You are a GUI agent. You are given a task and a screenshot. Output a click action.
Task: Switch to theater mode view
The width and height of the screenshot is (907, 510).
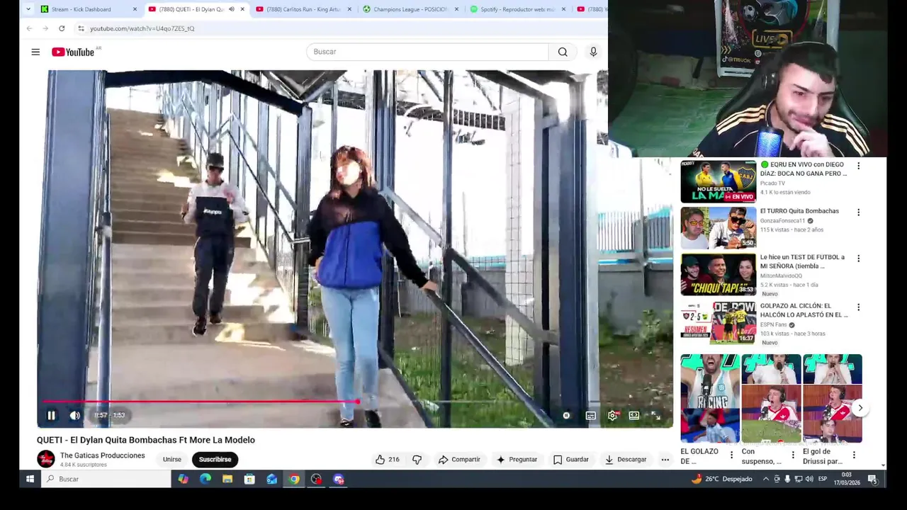click(x=634, y=416)
